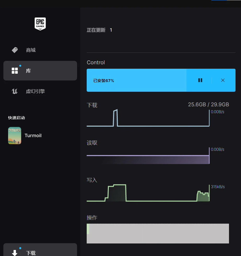Click the store price tag icon
241x256 pixels.
[15, 50]
